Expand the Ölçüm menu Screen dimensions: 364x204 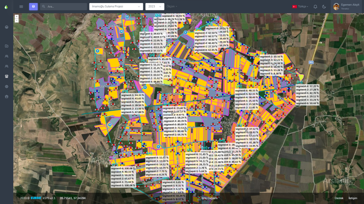(172, 7)
